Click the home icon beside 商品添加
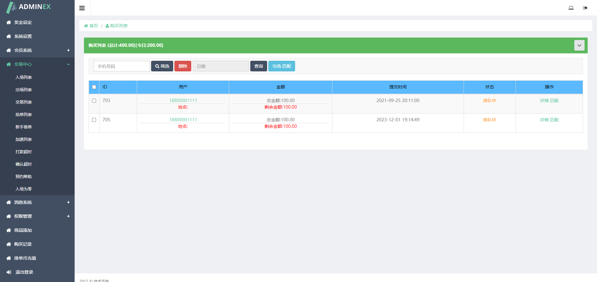The width and height of the screenshot is (597, 282). coord(9,230)
